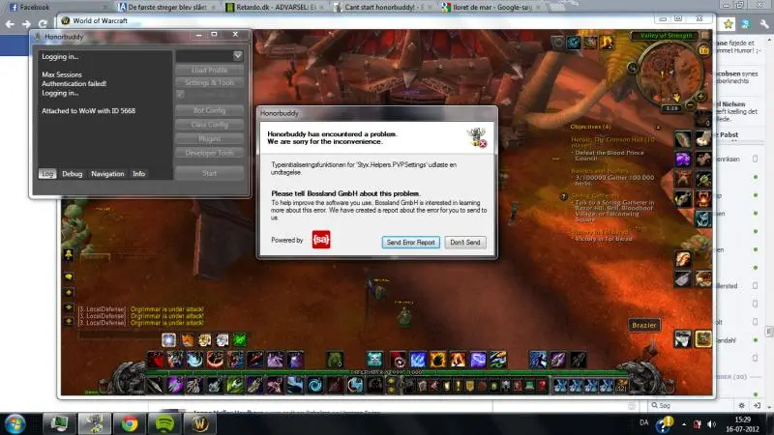Click the DA language indicator
Screen dimensions: 774x435
(x=643, y=422)
